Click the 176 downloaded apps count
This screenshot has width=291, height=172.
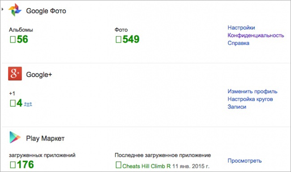coord(26,164)
